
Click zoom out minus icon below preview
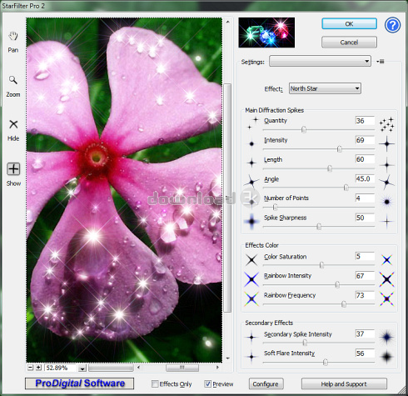[31, 368]
